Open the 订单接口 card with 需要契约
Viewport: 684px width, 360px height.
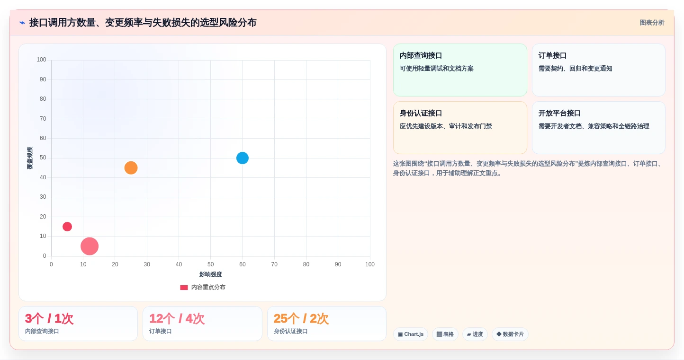tap(599, 70)
